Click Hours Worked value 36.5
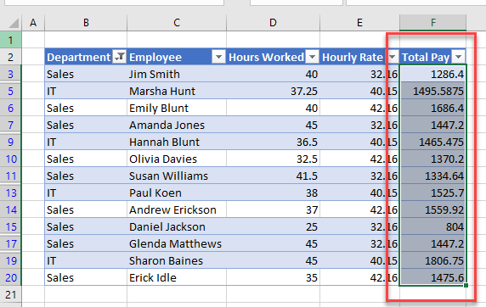 point(273,142)
